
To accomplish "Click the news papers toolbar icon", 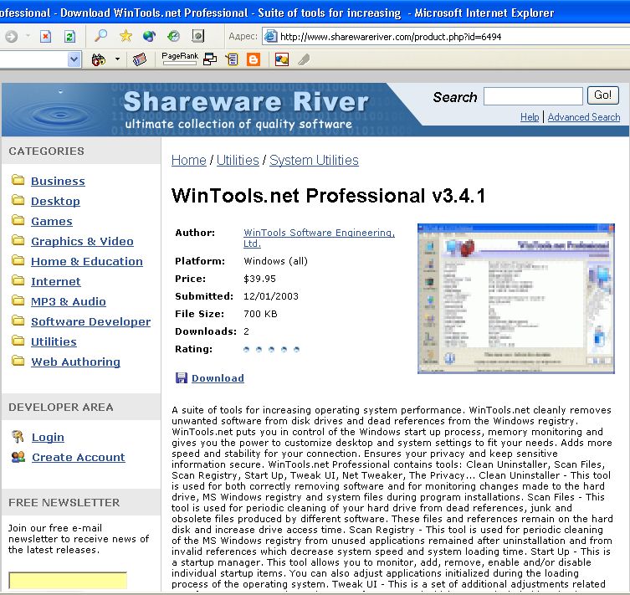I will coord(140,59).
